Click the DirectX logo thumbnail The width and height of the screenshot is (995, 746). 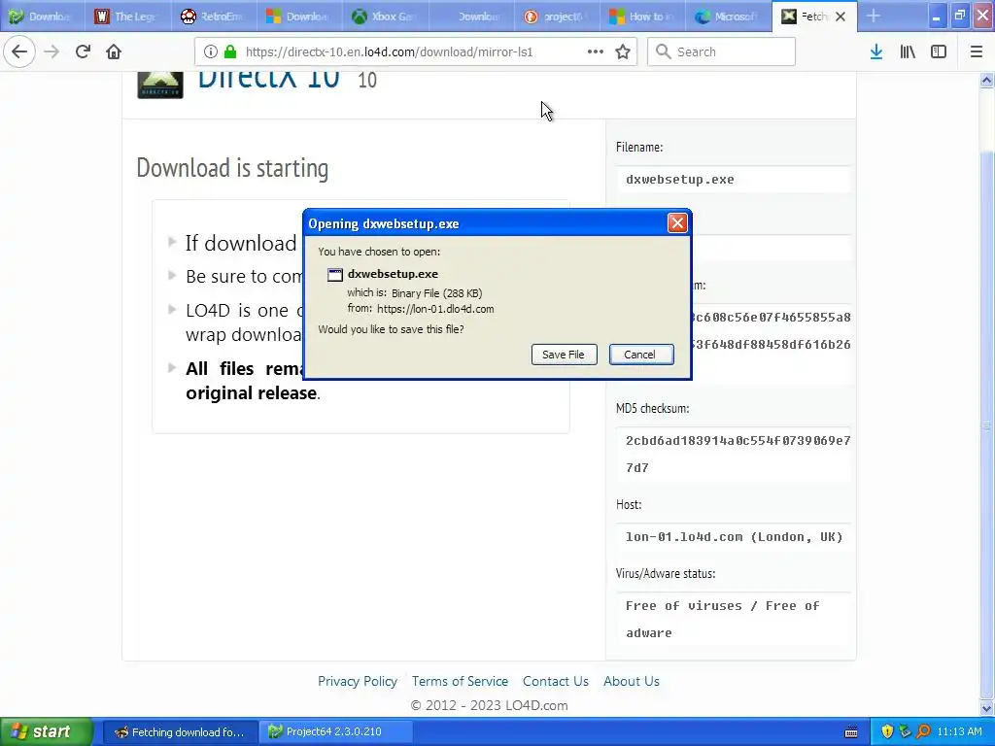click(160, 85)
